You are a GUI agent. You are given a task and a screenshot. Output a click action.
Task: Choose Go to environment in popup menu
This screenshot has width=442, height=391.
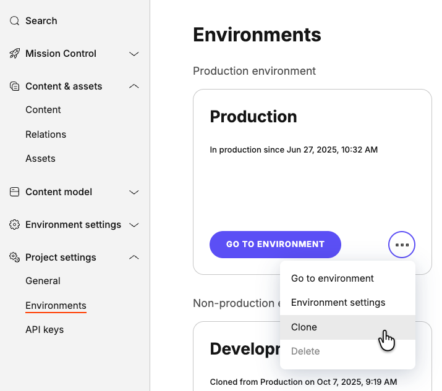pos(347,279)
